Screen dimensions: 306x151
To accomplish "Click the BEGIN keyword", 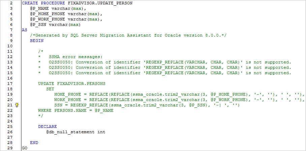I will [37, 41].
